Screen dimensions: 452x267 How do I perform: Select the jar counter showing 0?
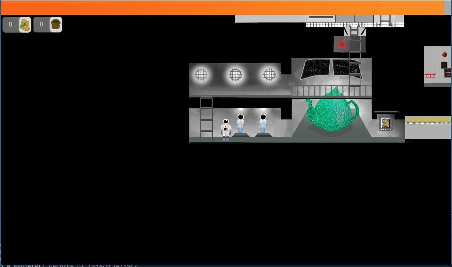(x=41, y=25)
